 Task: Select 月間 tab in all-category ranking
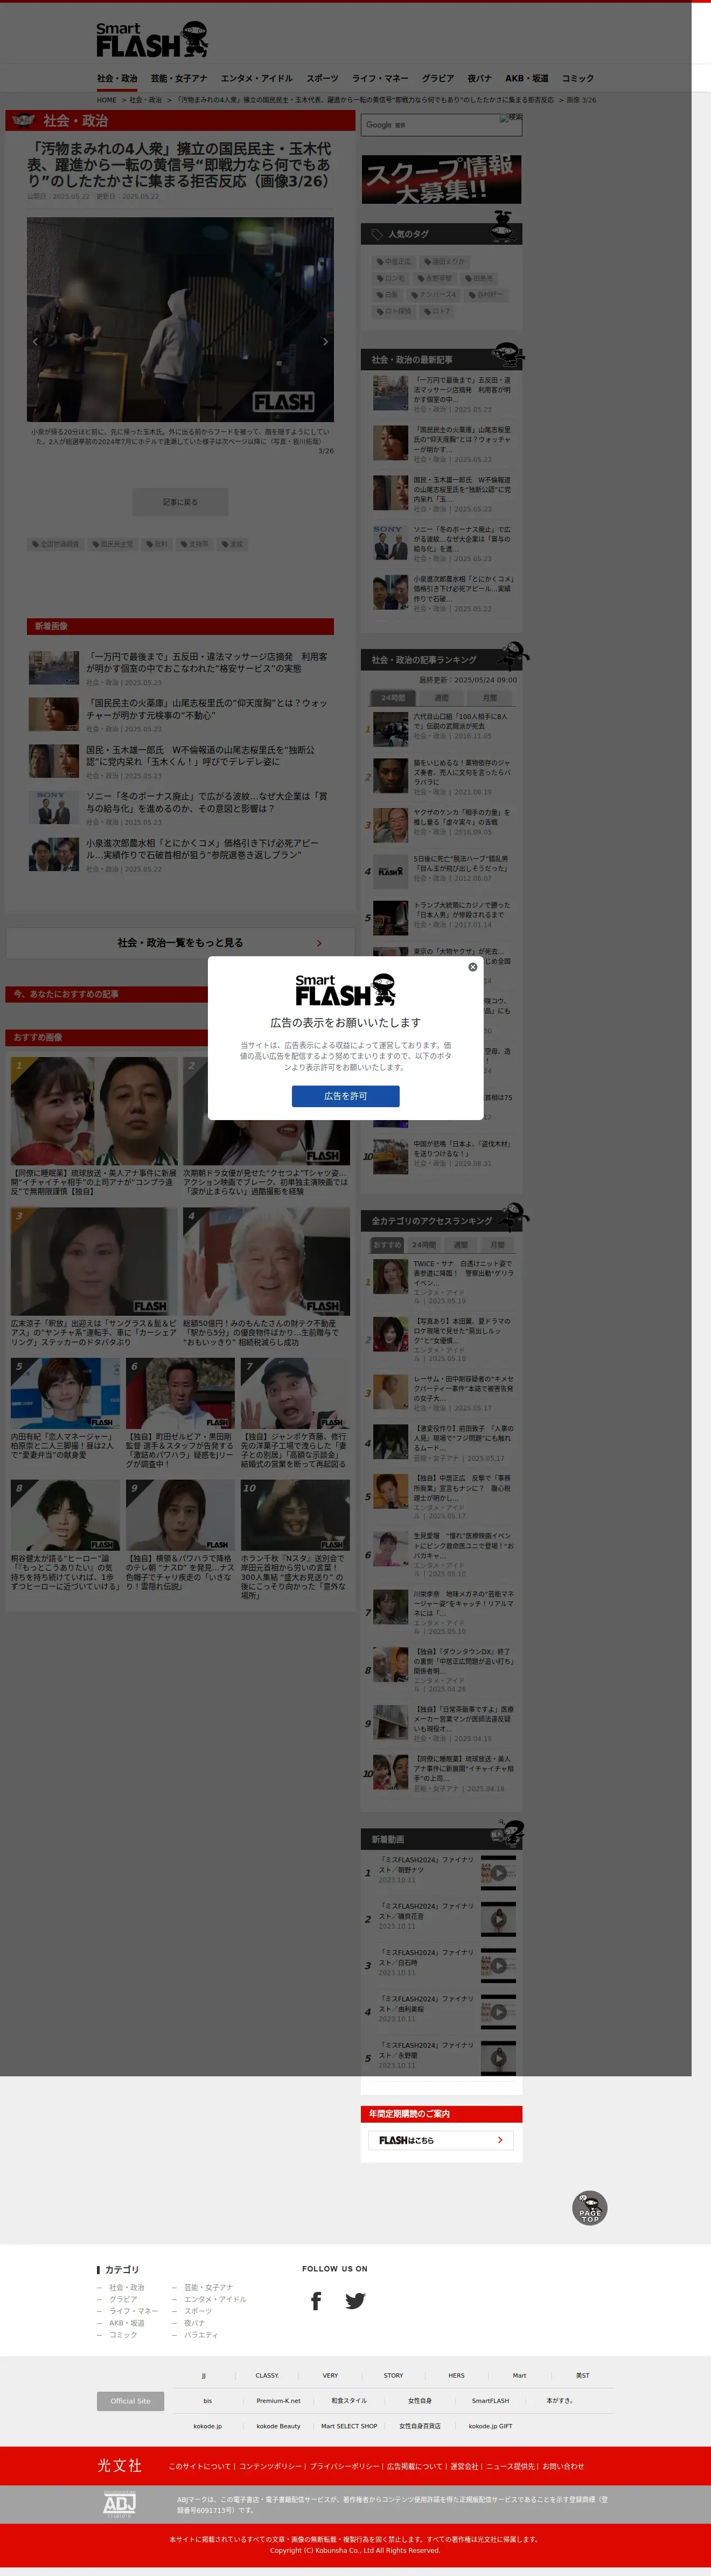[497, 1245]
